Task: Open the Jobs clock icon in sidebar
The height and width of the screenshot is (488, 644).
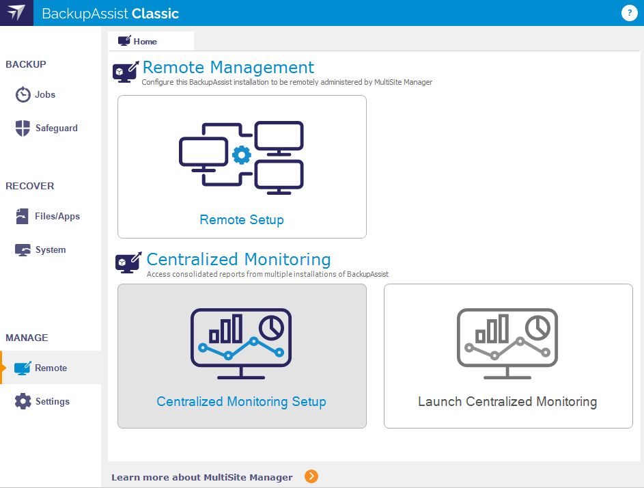Action: point(23,94)
